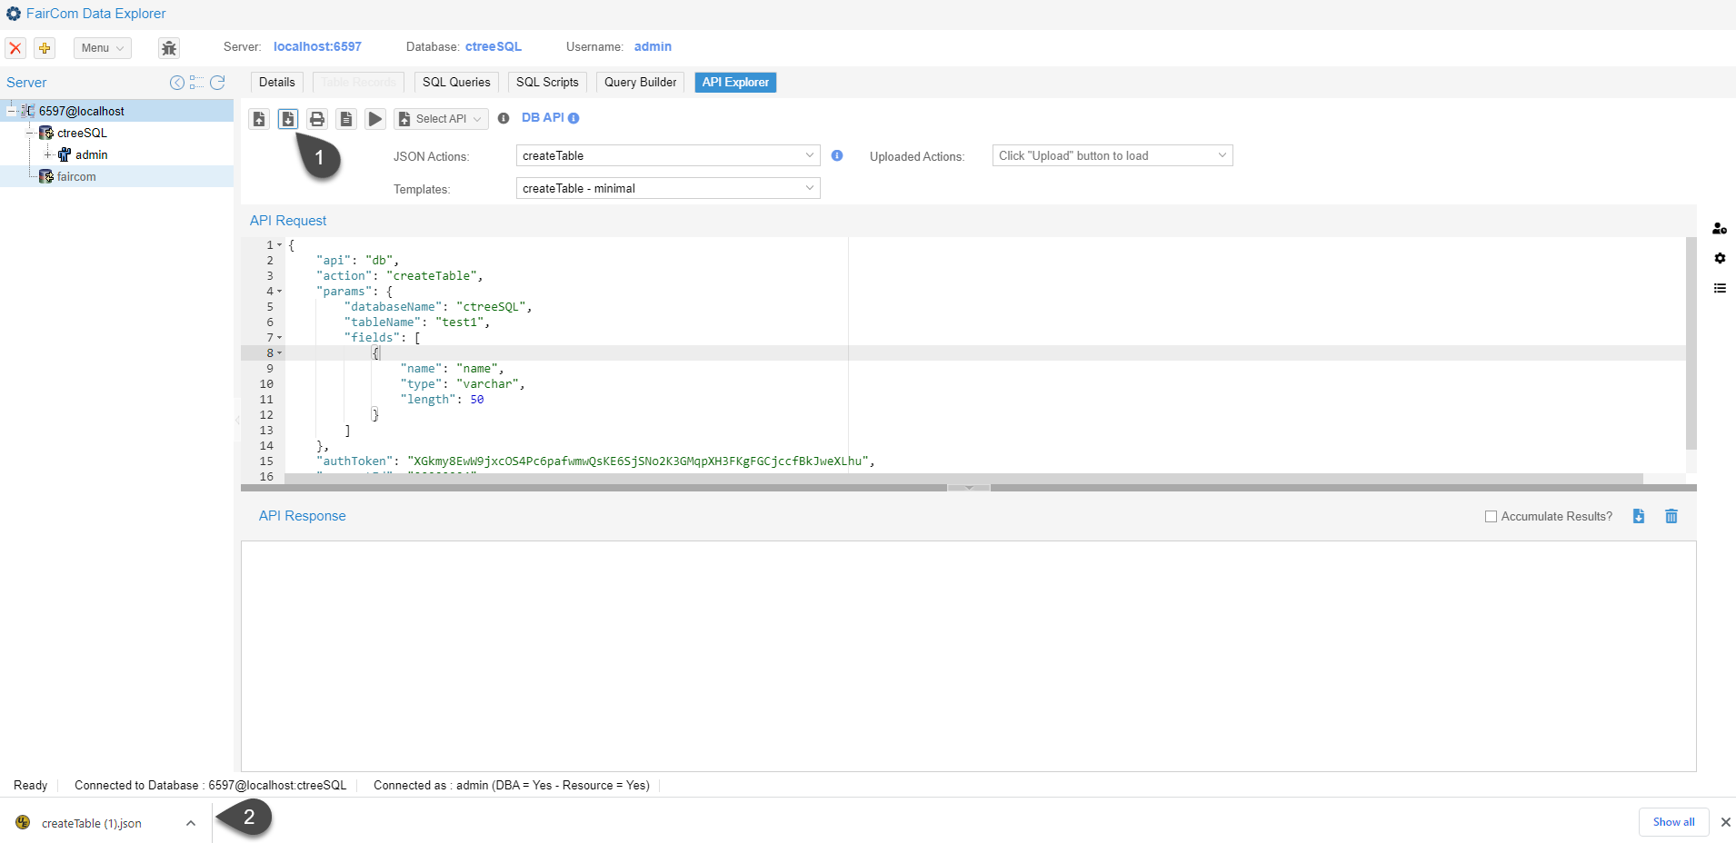Fold the fields array at line 7
This screenshot has width=1736, height=843.
click(x=280, y=338)
